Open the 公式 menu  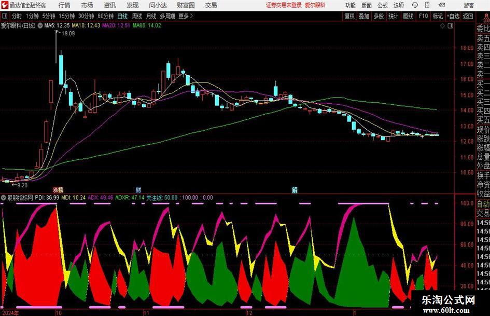383,5
